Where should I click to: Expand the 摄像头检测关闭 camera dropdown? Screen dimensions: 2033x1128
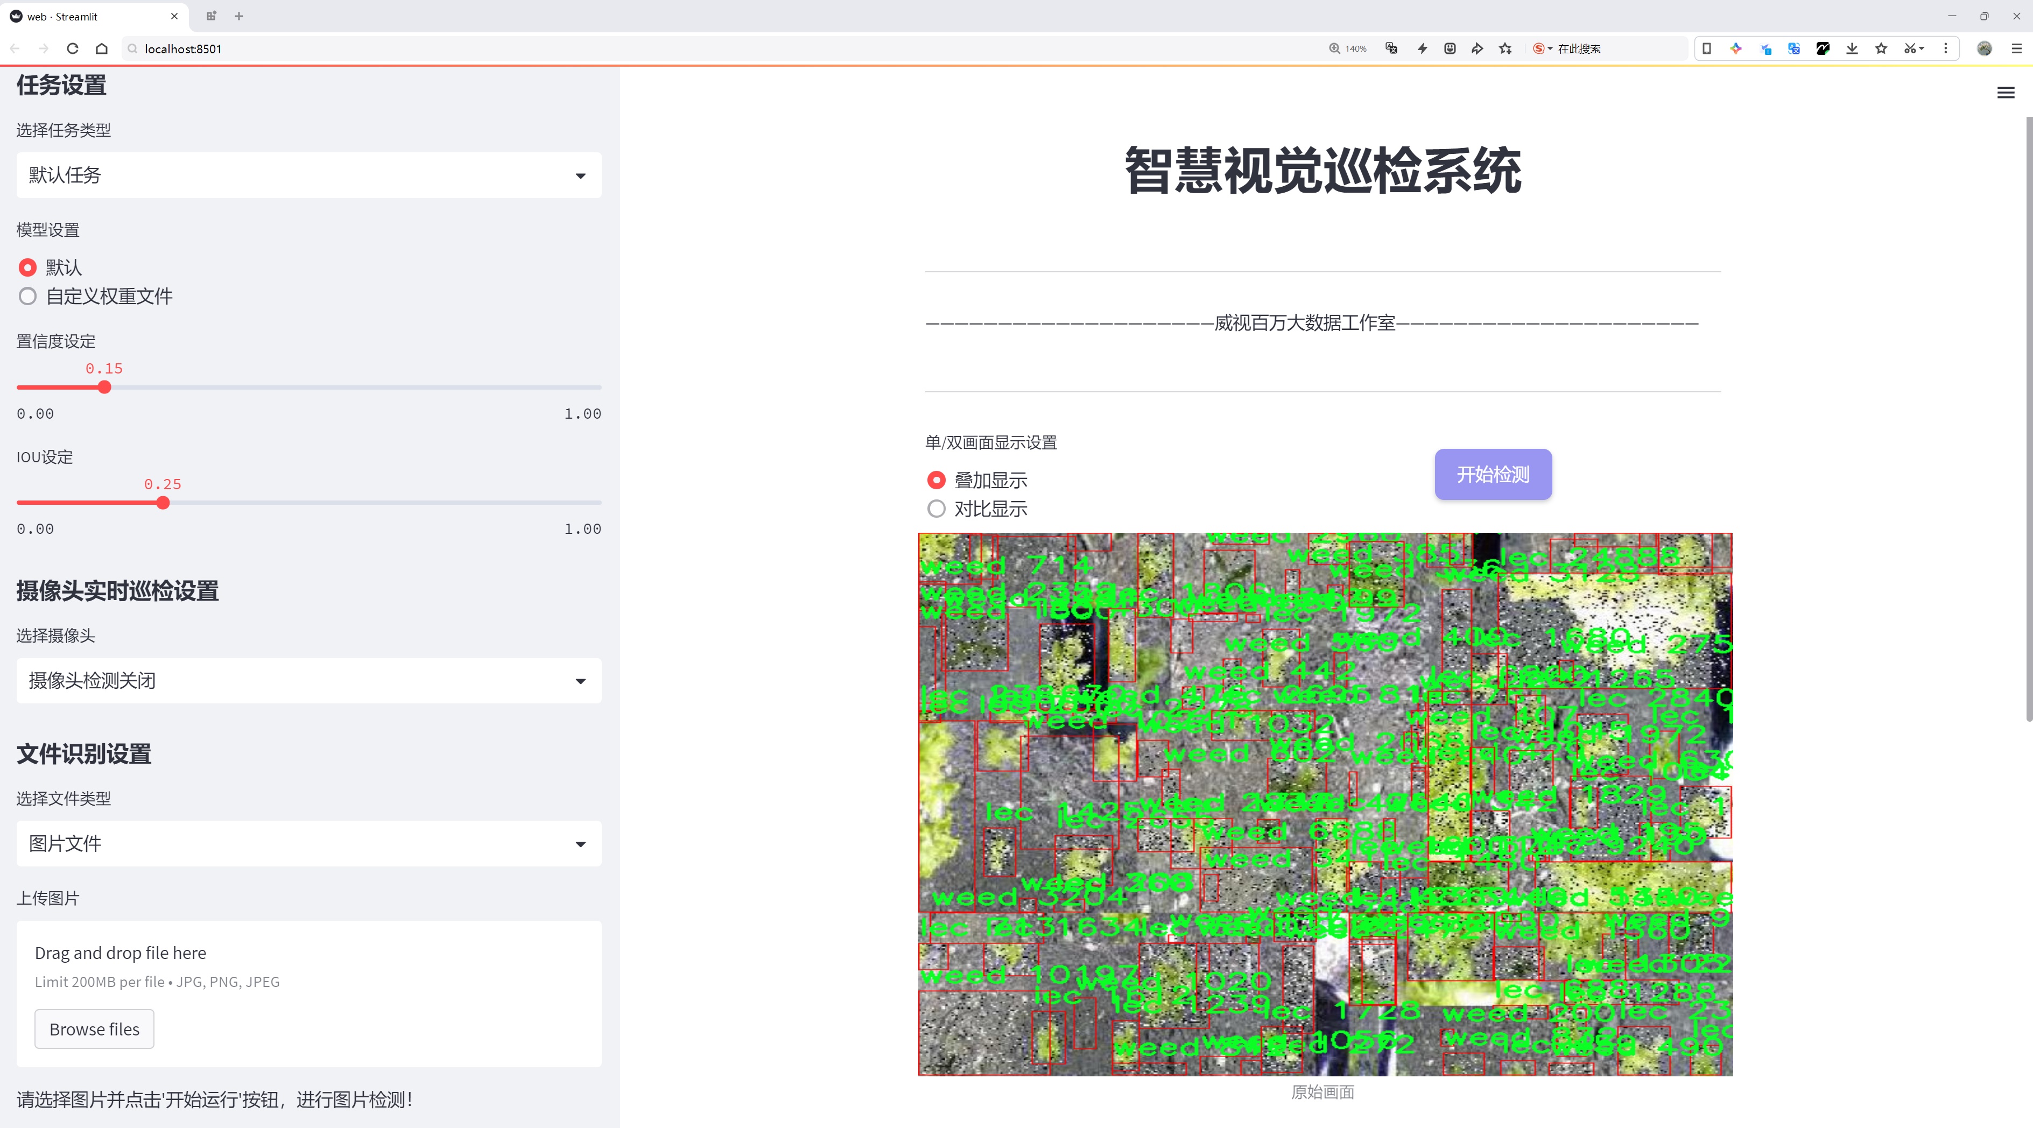click(308, 681)
